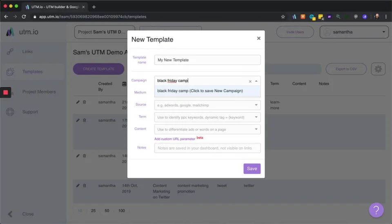This screenshot has width=392, height=224.
Task: Delete the first samantha template row
Action: [85, 102]
